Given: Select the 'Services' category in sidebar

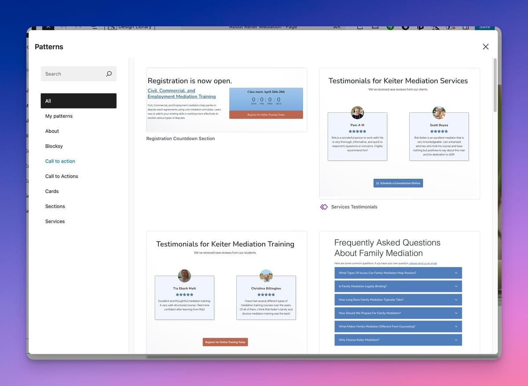Looking at the screenshot, I should tap(55, 221).
